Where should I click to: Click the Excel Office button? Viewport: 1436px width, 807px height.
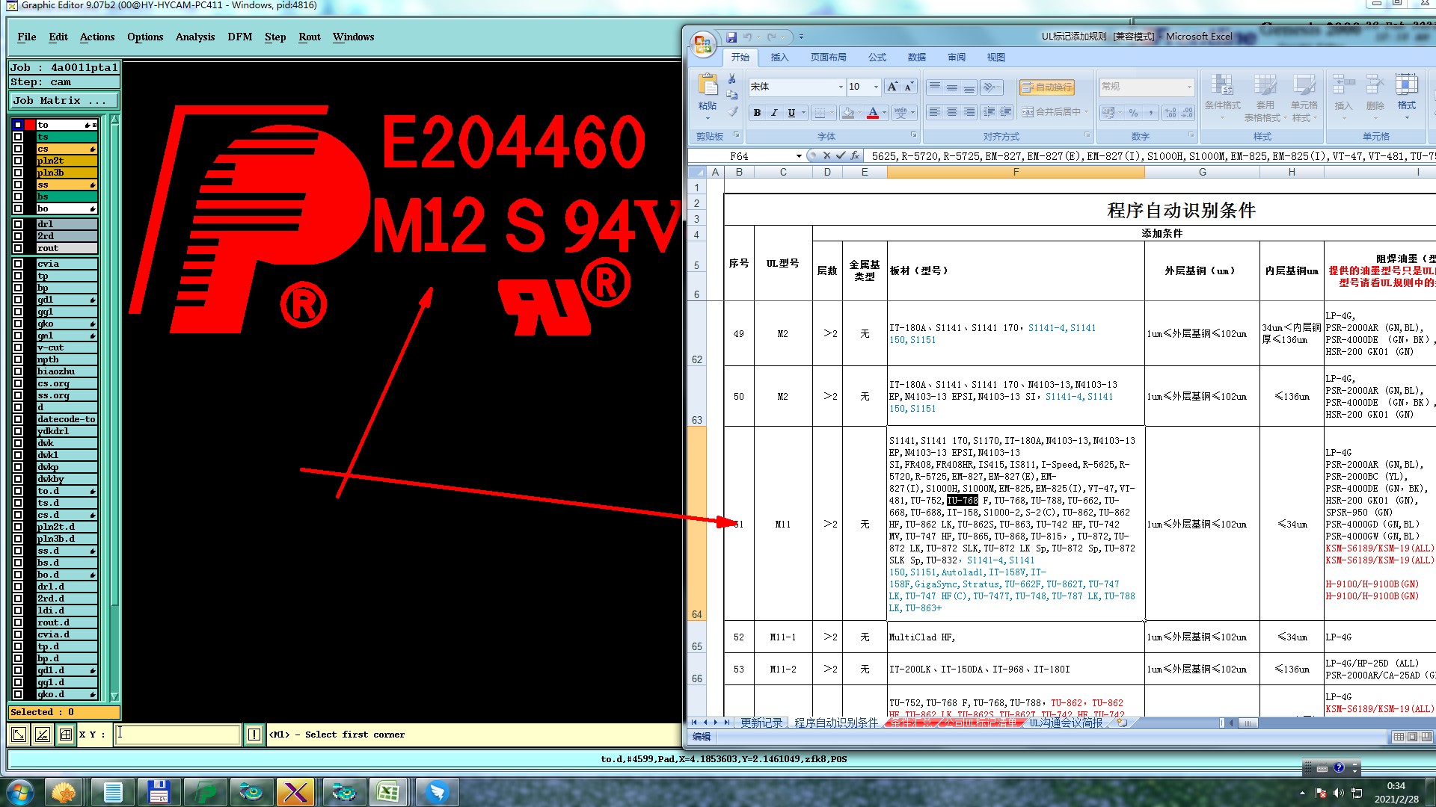tap(703, 44)
